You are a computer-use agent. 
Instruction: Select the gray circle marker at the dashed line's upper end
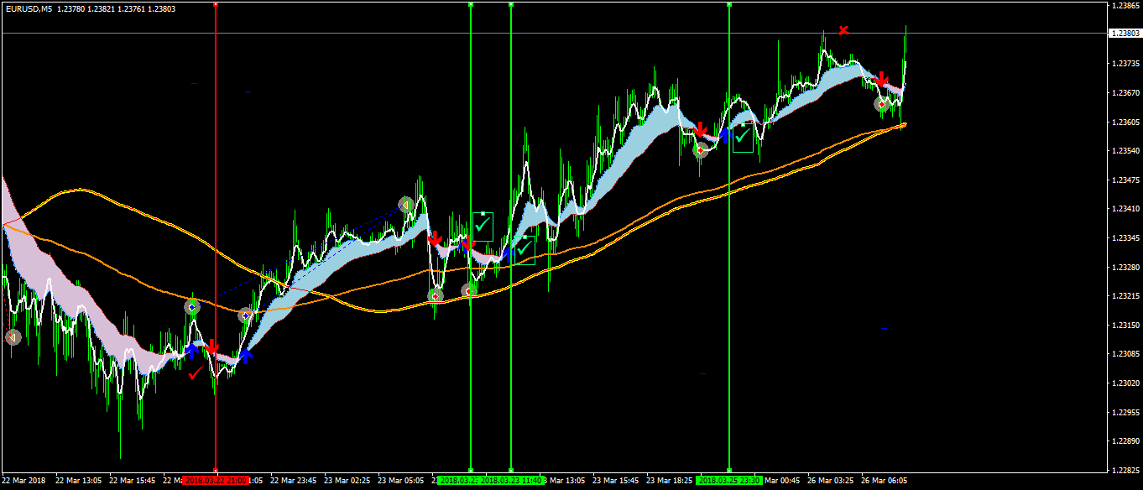pyautogui.click(x=405, y=205)
